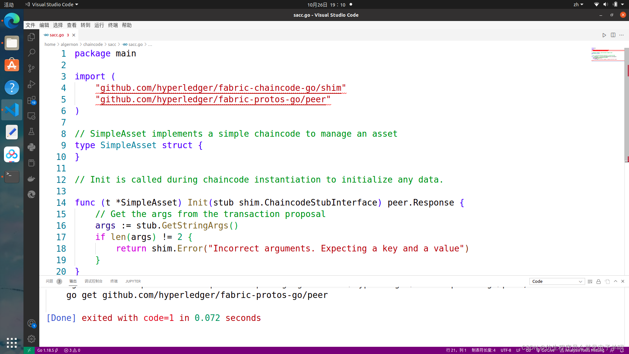629x354 pixels.
Task: Open problems count 3 errors 0 warnings
Action: [x=72, y=350]
